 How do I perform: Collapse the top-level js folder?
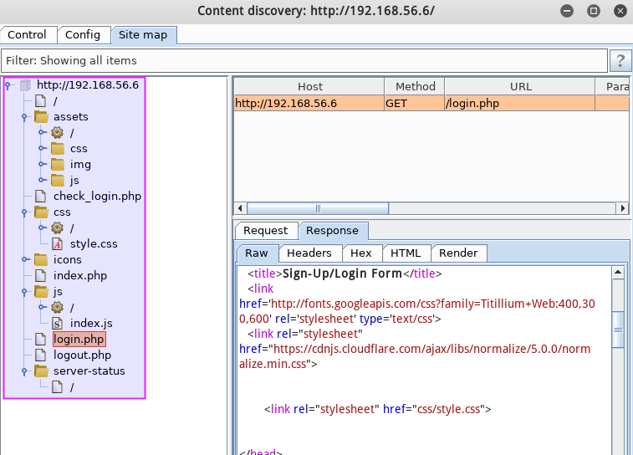24,292
